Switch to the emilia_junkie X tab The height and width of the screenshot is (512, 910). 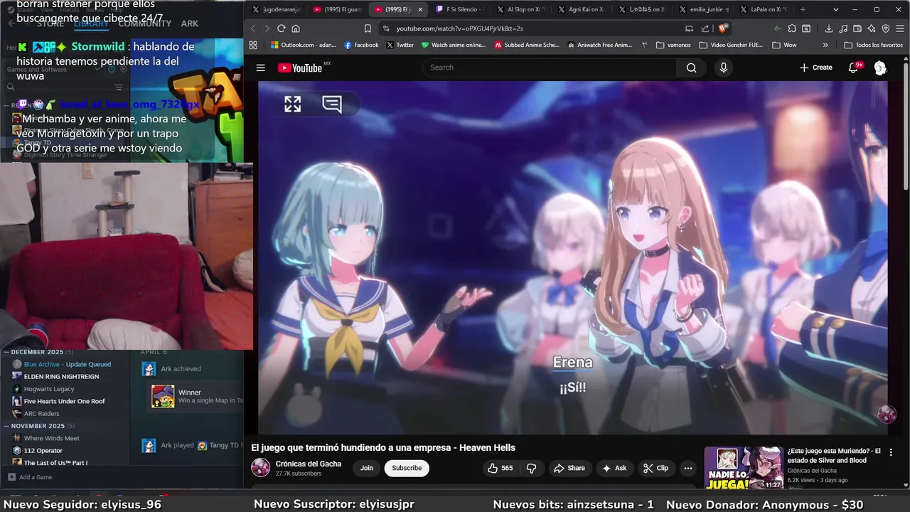point(704,9)
